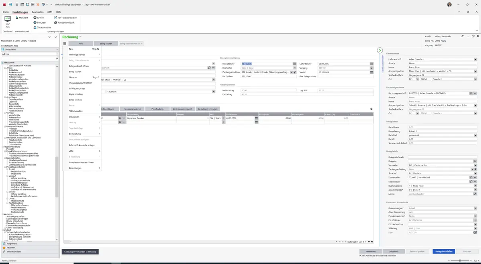This screenshot has width=481, height=264.
Task: Open the Buchungskreis dropdown
Action: point(475,186)
